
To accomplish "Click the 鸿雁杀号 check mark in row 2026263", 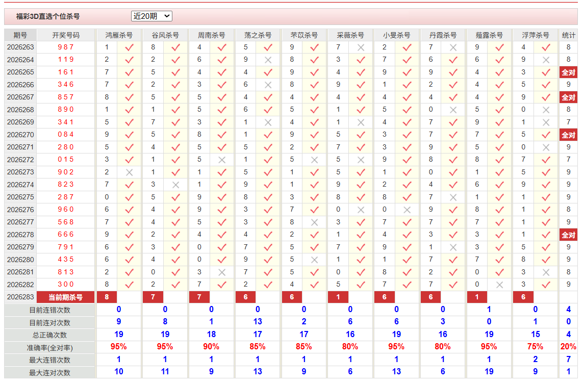I will (129, 47).
